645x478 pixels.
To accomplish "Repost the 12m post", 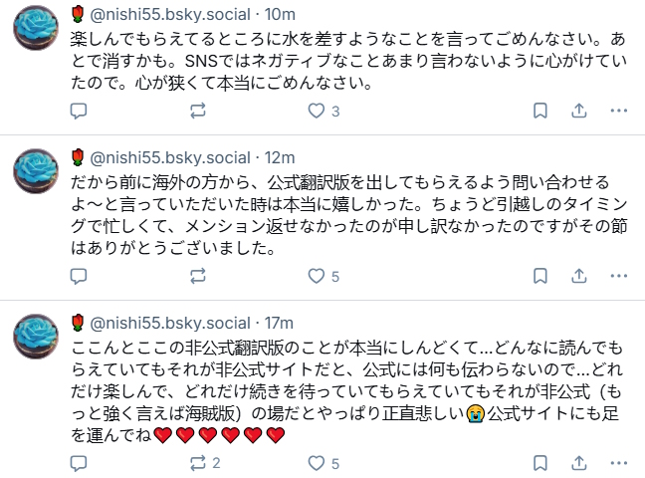I will [x=198, y=276].
